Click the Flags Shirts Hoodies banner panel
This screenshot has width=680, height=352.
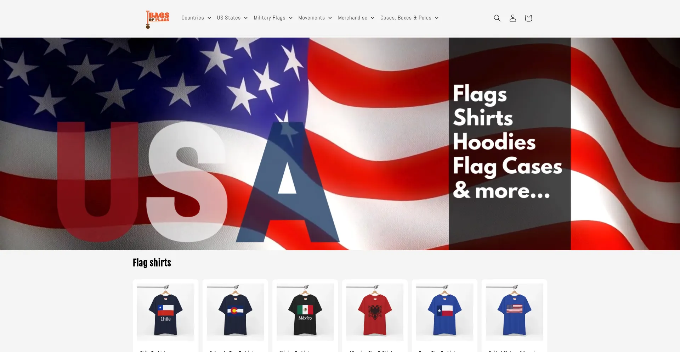point(510,144)
